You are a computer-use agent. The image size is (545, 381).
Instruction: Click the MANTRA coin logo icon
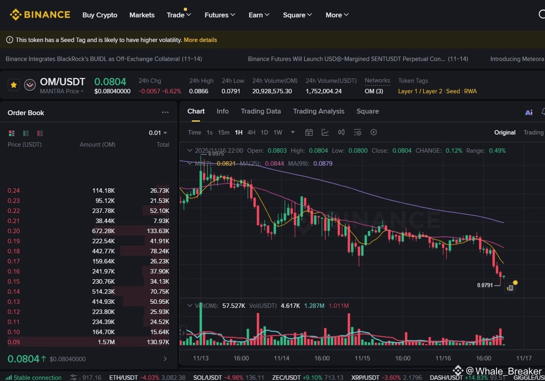[x=29, y=85]
